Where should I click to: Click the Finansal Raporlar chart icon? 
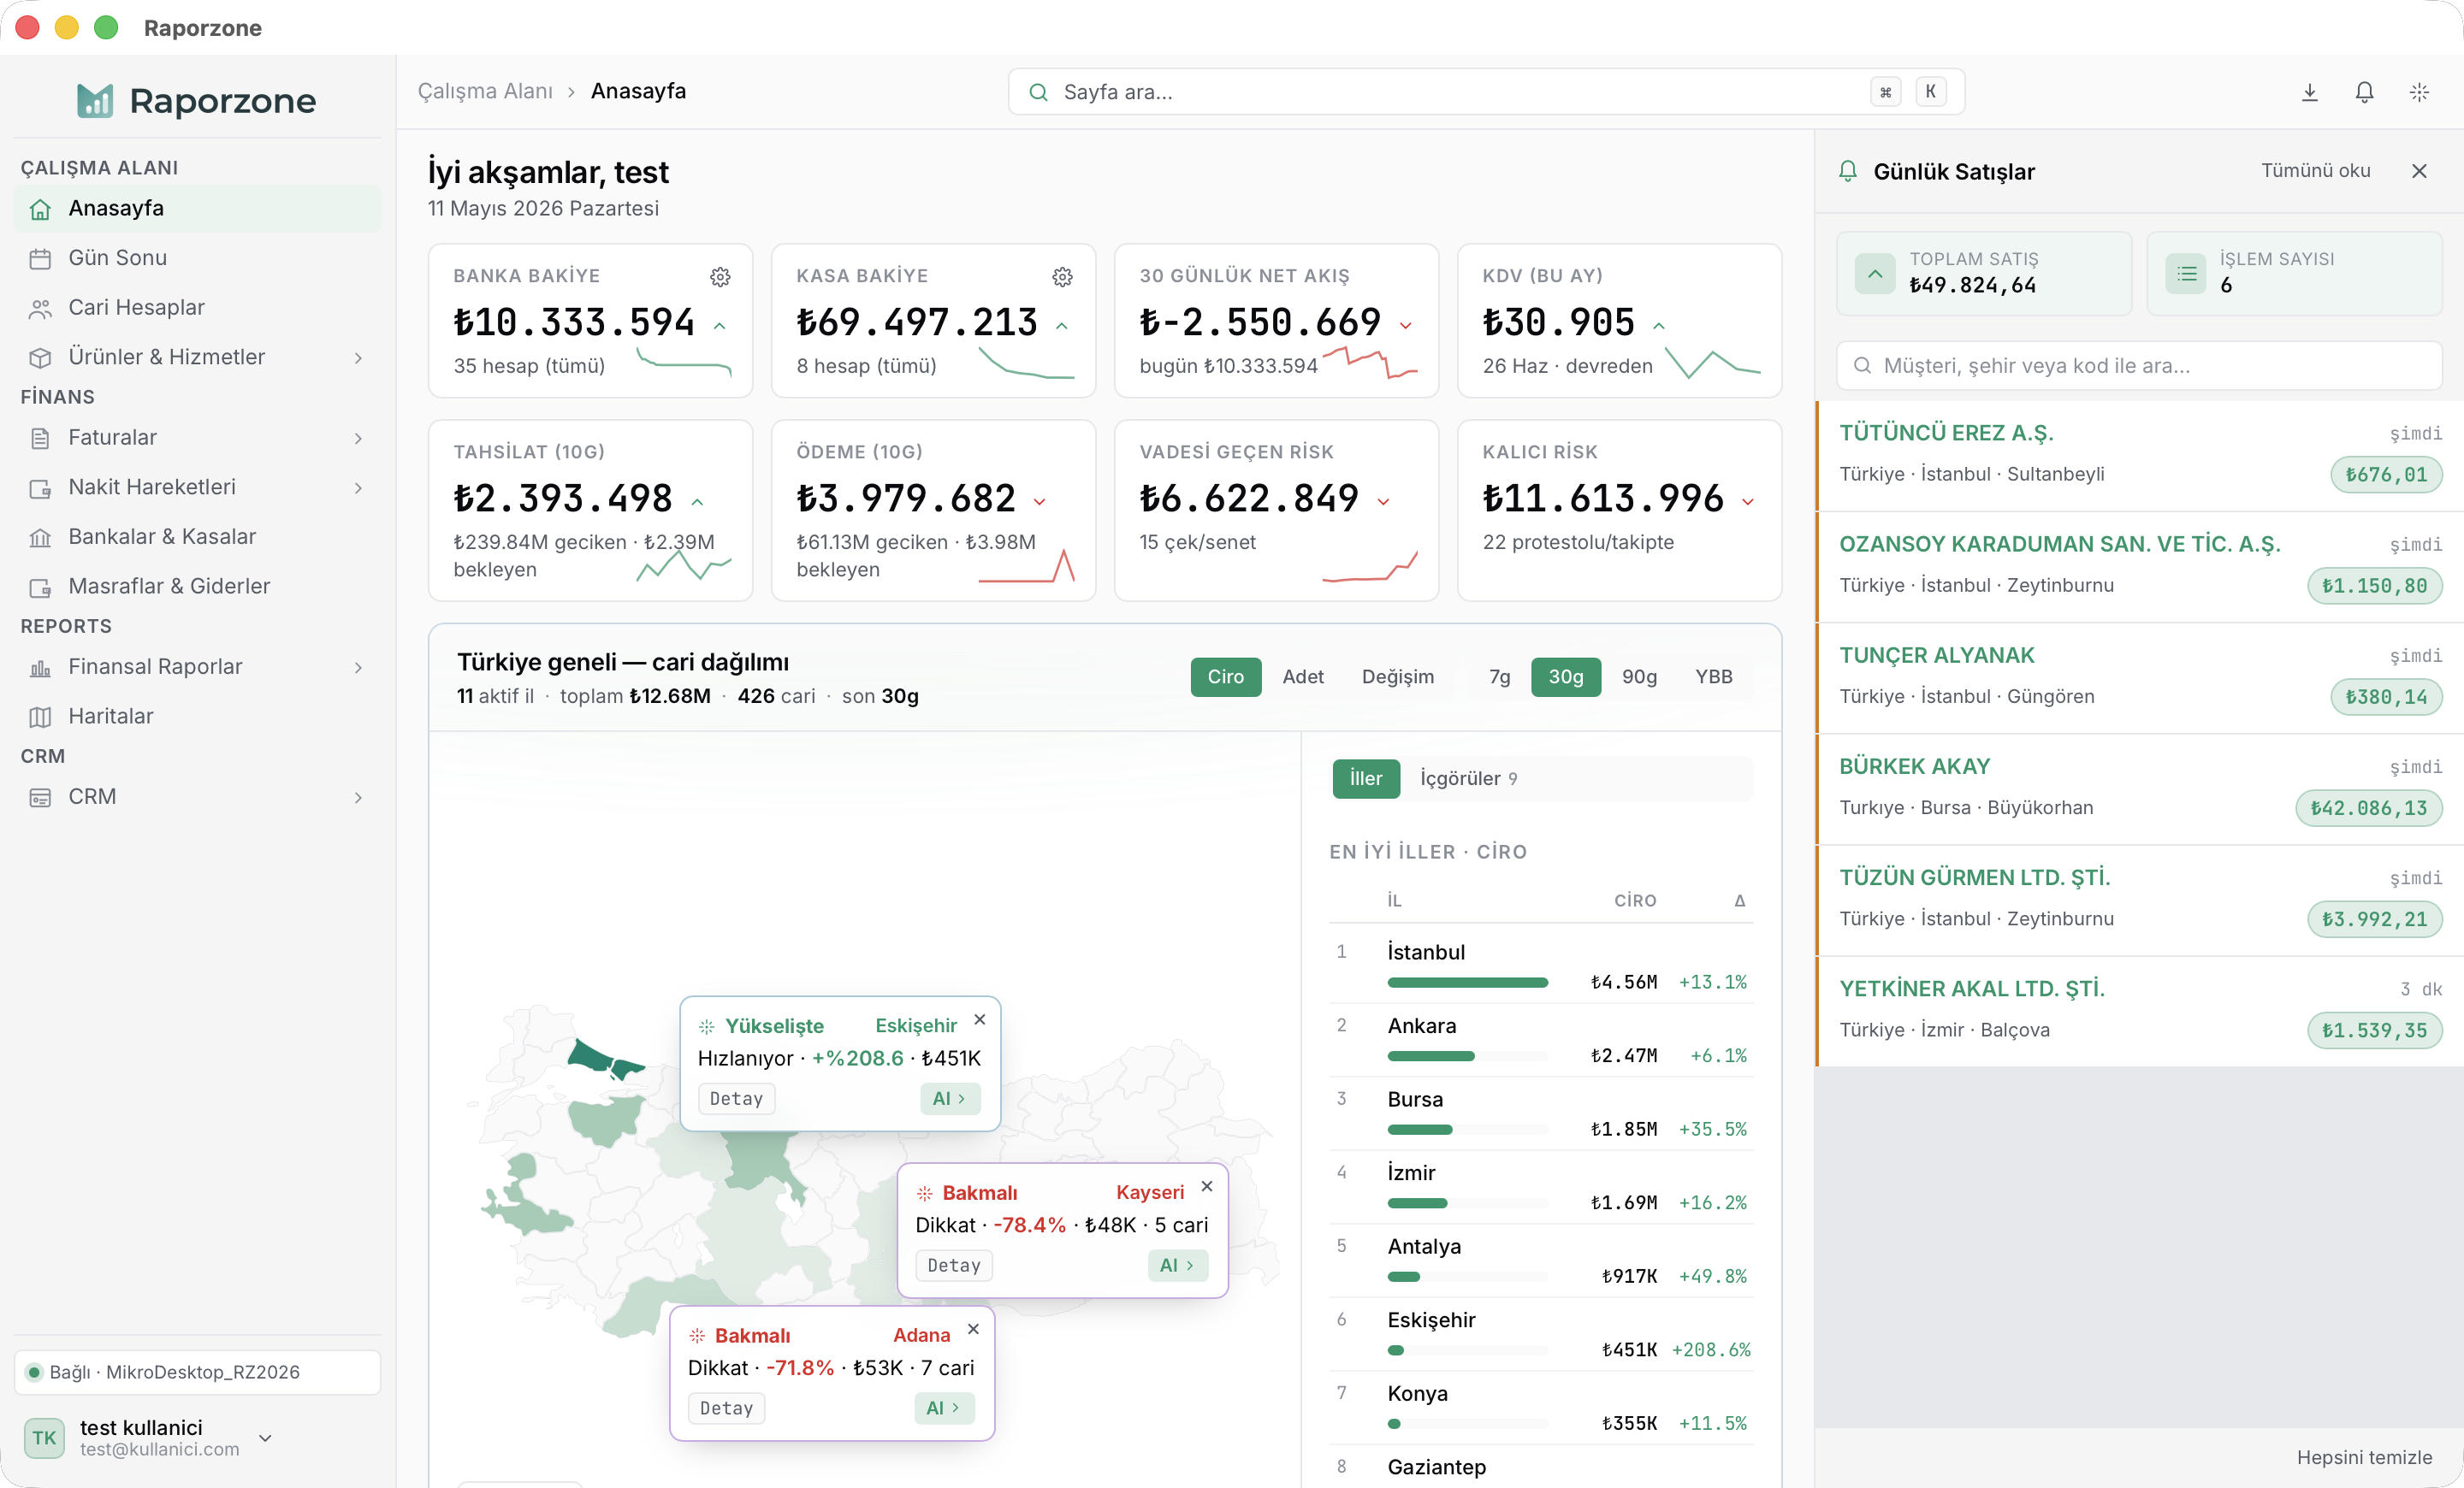[x=40, y=668]
